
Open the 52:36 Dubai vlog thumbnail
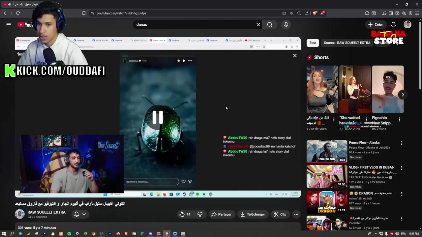(327, 176)
